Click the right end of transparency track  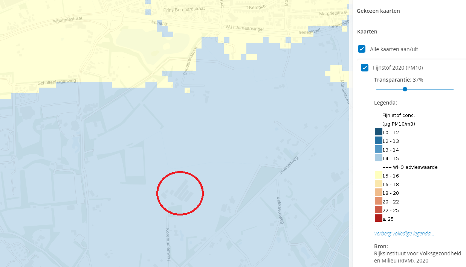(452, 89)
